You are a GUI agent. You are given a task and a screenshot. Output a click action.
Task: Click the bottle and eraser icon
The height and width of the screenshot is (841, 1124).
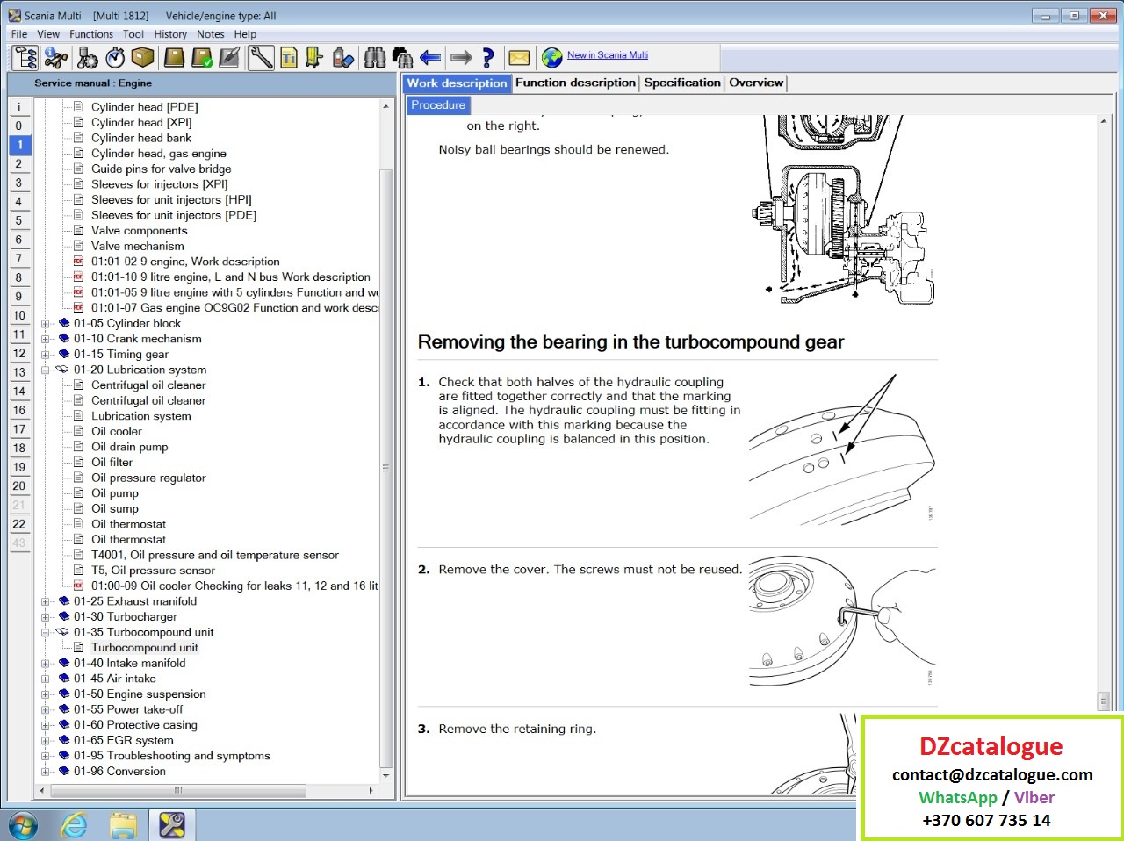[343, 58]
